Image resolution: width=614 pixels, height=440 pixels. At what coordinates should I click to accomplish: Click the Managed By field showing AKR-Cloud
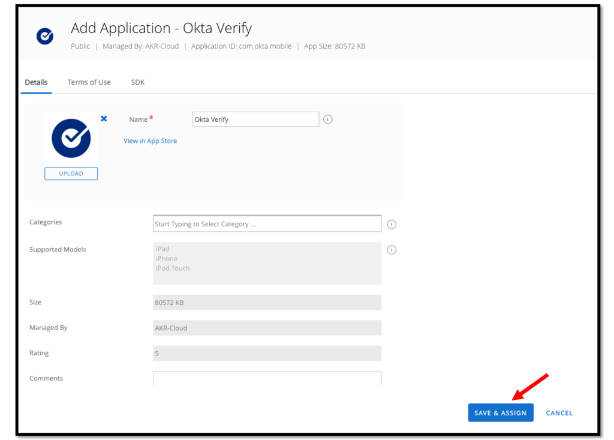click(x=267, y=328)
